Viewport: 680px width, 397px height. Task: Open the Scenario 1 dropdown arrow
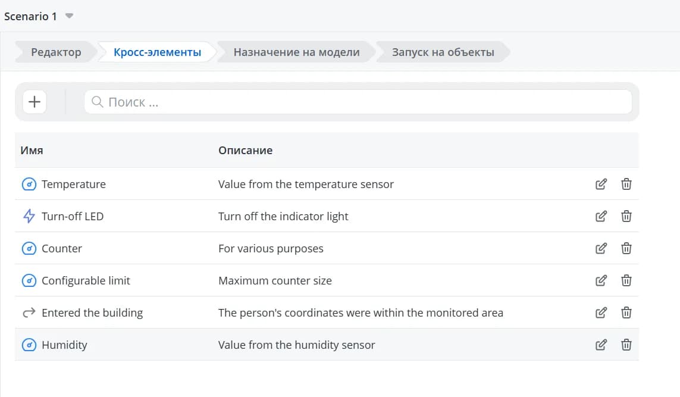[x=69, y=16]
